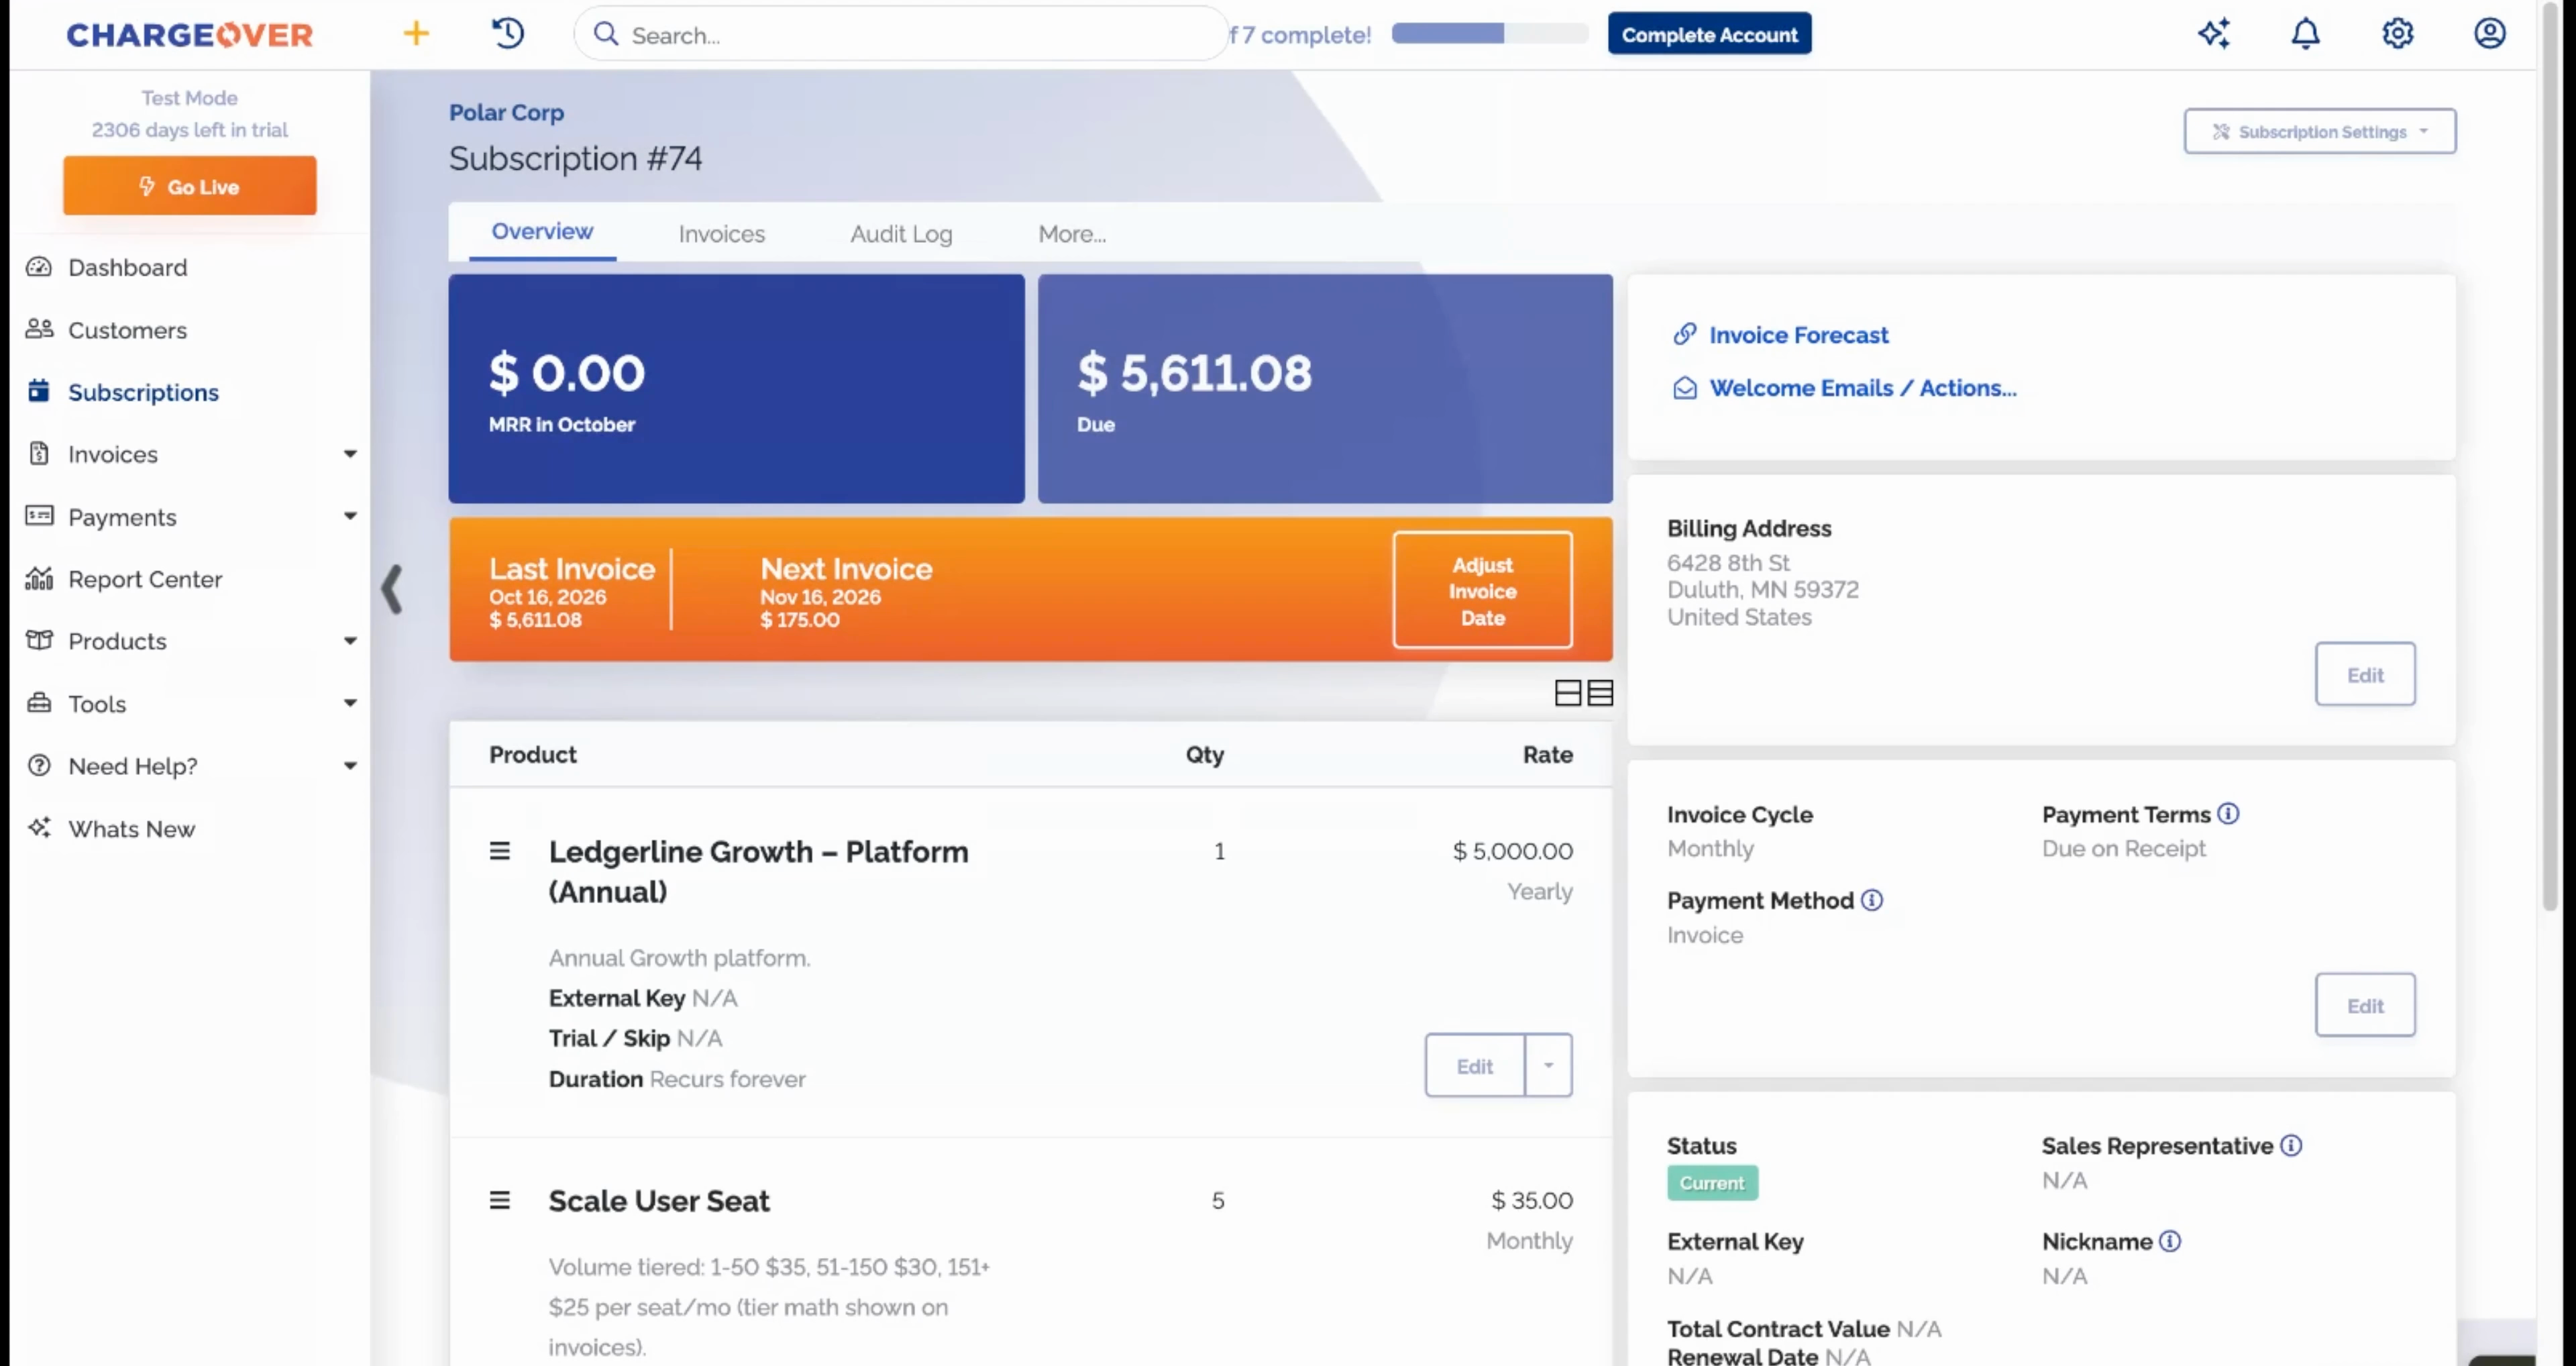The height and width of the screenshot is (1366, 2576).
Task: Click the Tools toolbox icon
Action: tap(39, 703)
